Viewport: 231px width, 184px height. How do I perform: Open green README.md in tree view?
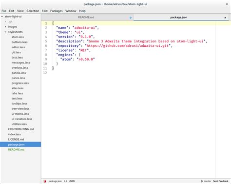[x=16, y=150]
